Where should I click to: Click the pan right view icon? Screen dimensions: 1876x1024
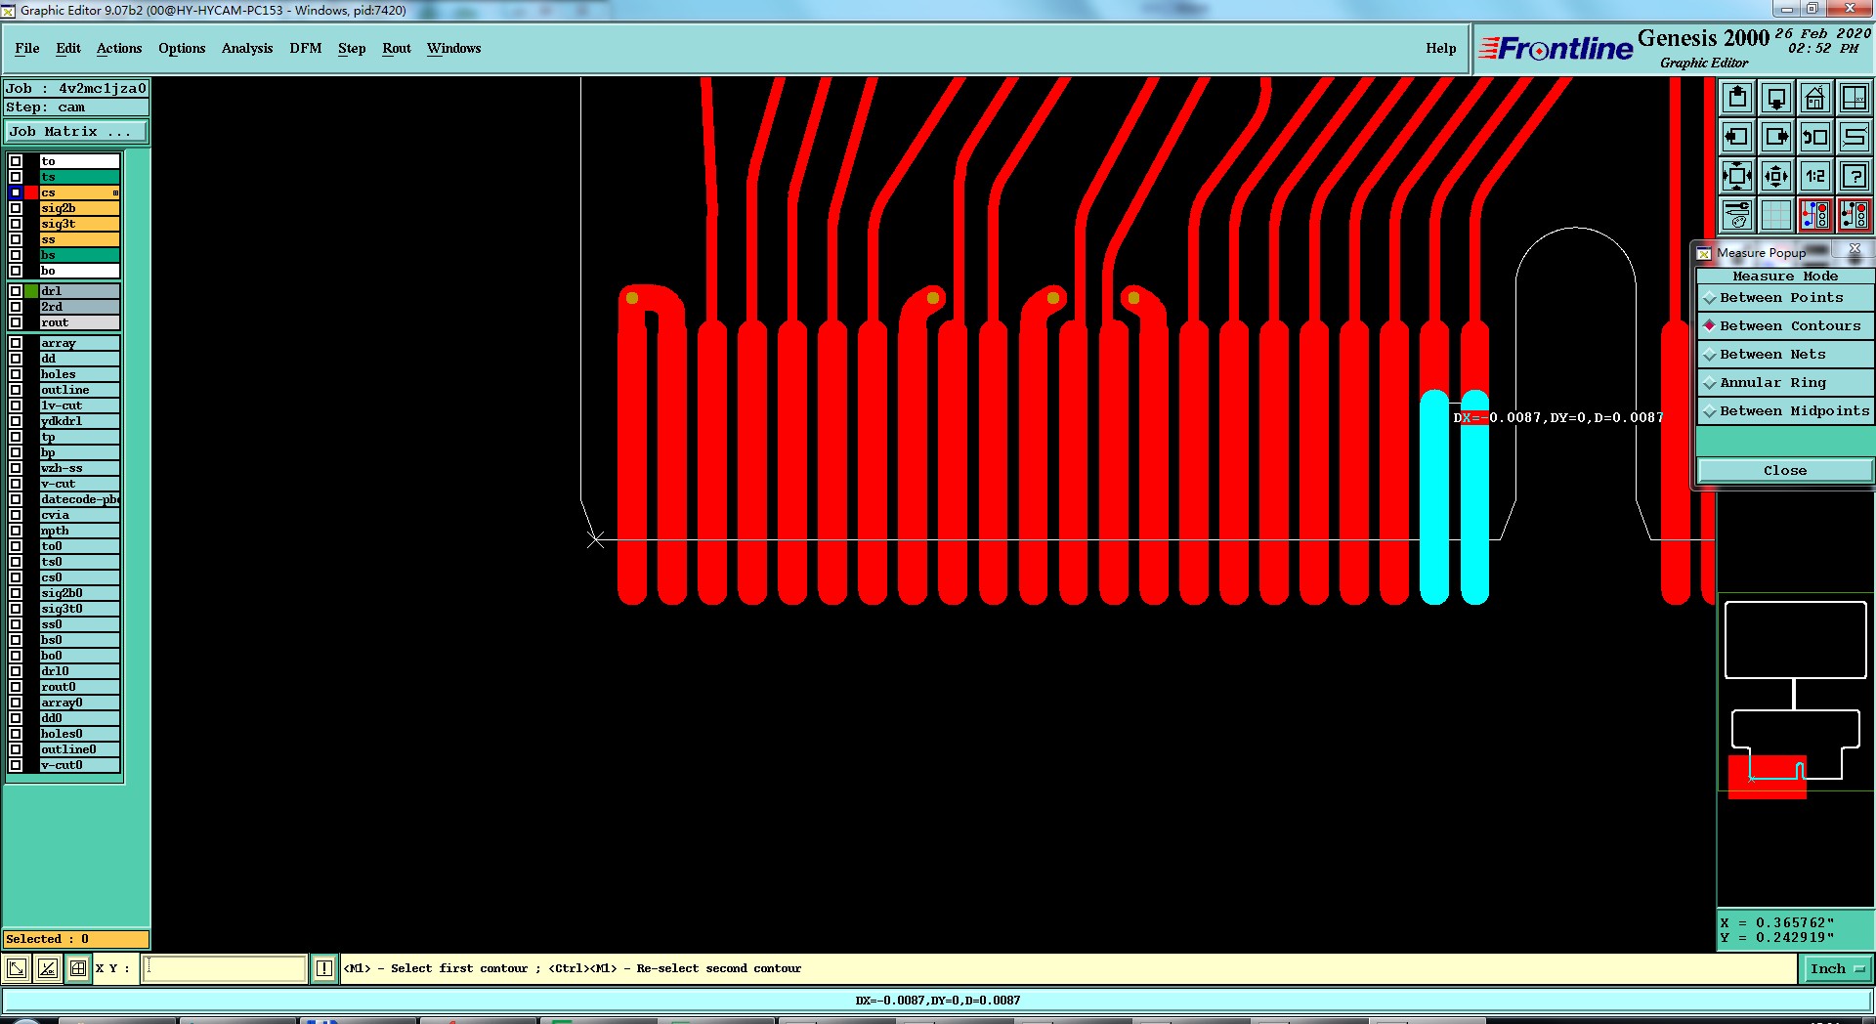pos(1776,137)
